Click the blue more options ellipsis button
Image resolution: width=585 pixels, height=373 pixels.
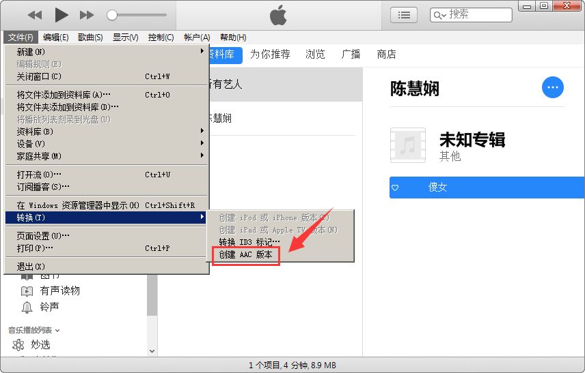[553, 87]
